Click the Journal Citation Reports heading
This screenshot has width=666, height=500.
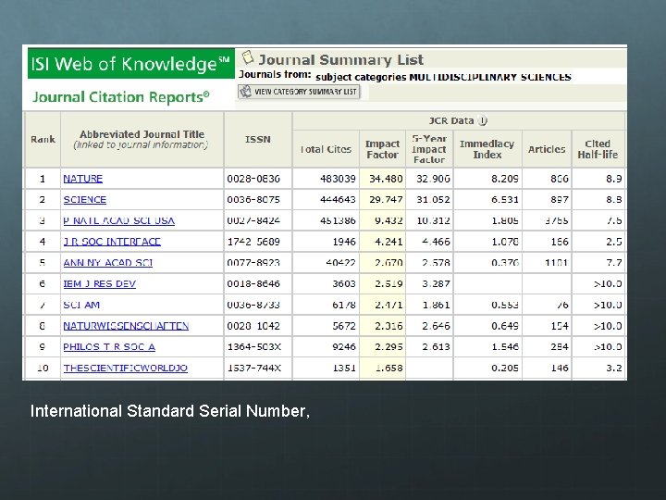(121, 97)
